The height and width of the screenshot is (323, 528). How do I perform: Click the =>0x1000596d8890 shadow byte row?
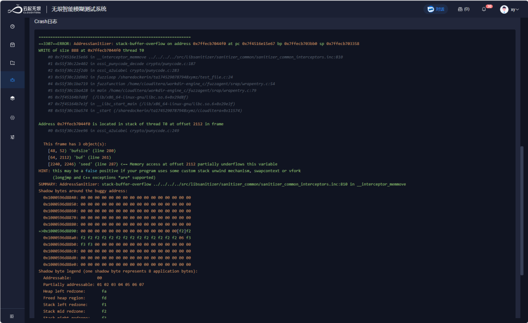(114, 231)
